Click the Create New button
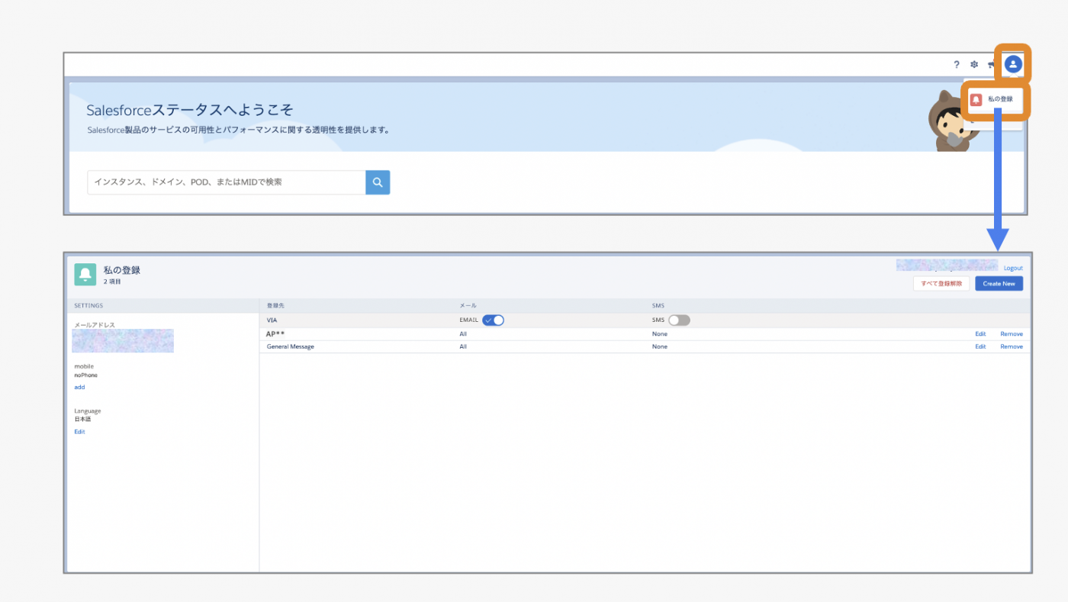The height and width of the screenshot is (602, 1068). [x=999, y=284]
